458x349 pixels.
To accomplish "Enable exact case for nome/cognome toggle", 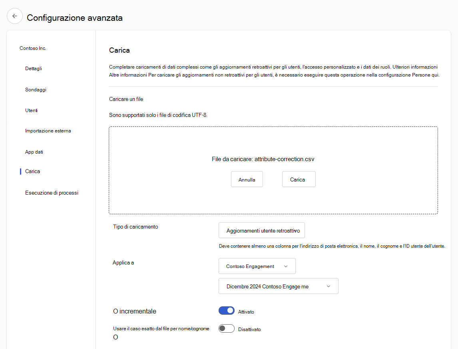I will tap(226, 329).
